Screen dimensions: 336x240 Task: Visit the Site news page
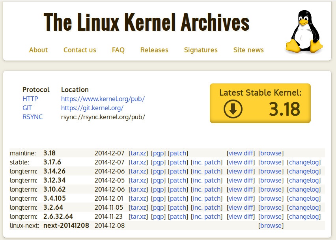pyautogui.click(x=248, y=50)
